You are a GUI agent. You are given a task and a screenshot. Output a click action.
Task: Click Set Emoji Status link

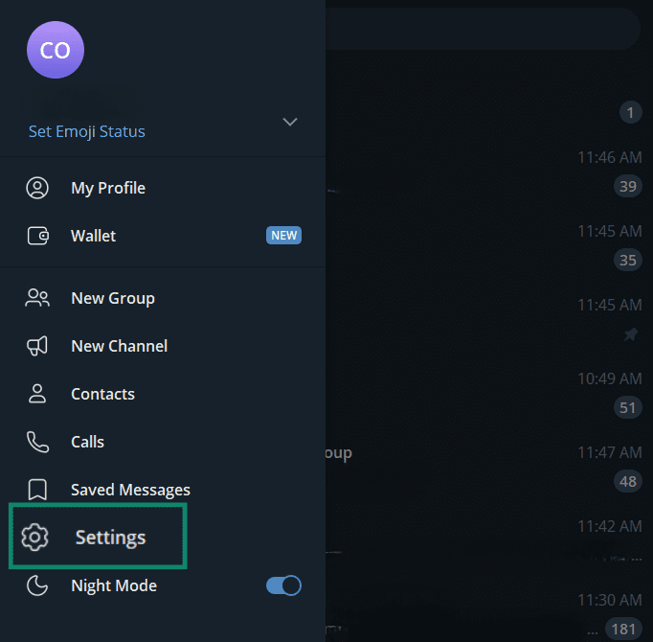click(x=87, y=131)
